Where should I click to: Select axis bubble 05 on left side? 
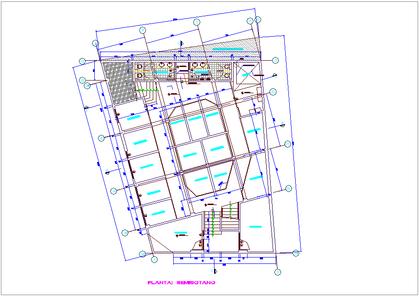coord(124,233)
